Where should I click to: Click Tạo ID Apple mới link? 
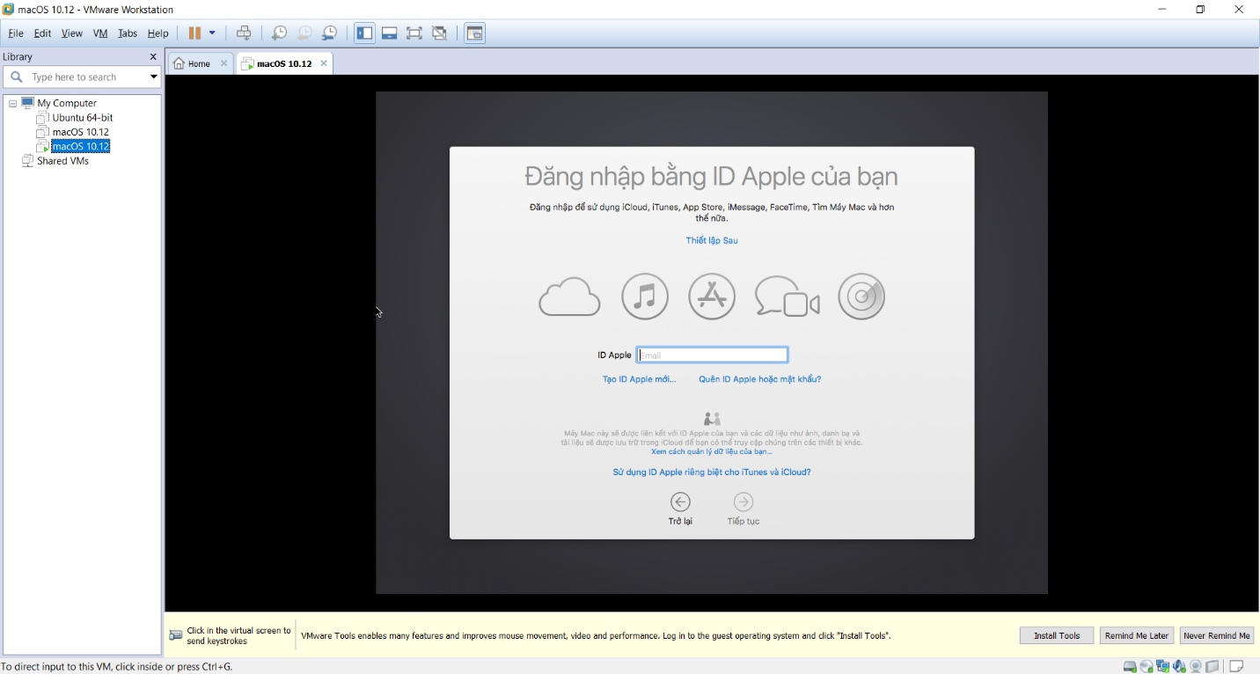[x=640, y=379]
